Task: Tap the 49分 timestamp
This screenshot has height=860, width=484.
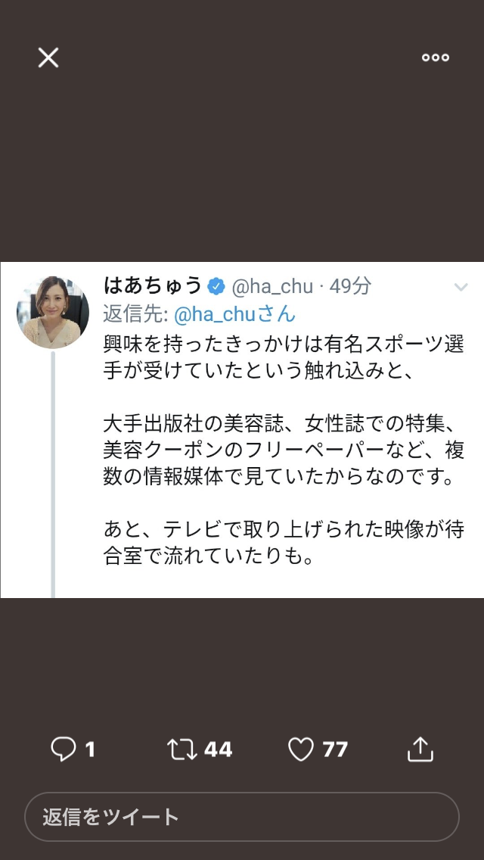Action: (350, 285)
